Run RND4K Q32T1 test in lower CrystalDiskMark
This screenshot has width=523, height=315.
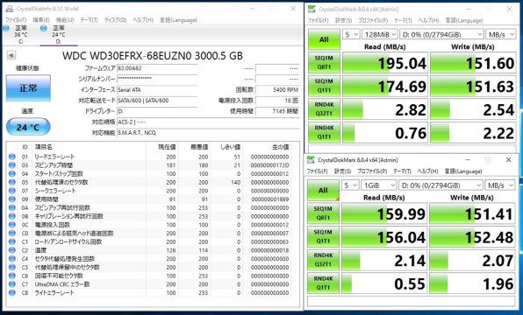click(323, 260)
